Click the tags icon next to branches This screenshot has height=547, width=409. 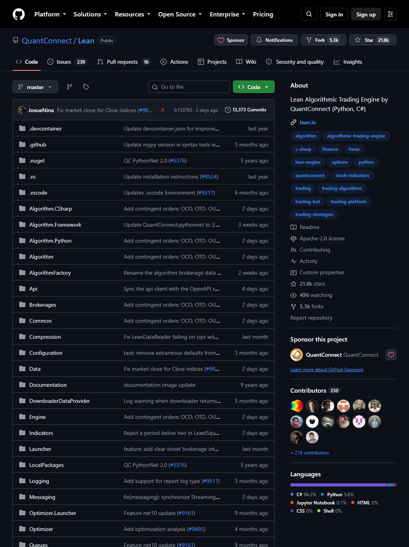coord(86,87)
